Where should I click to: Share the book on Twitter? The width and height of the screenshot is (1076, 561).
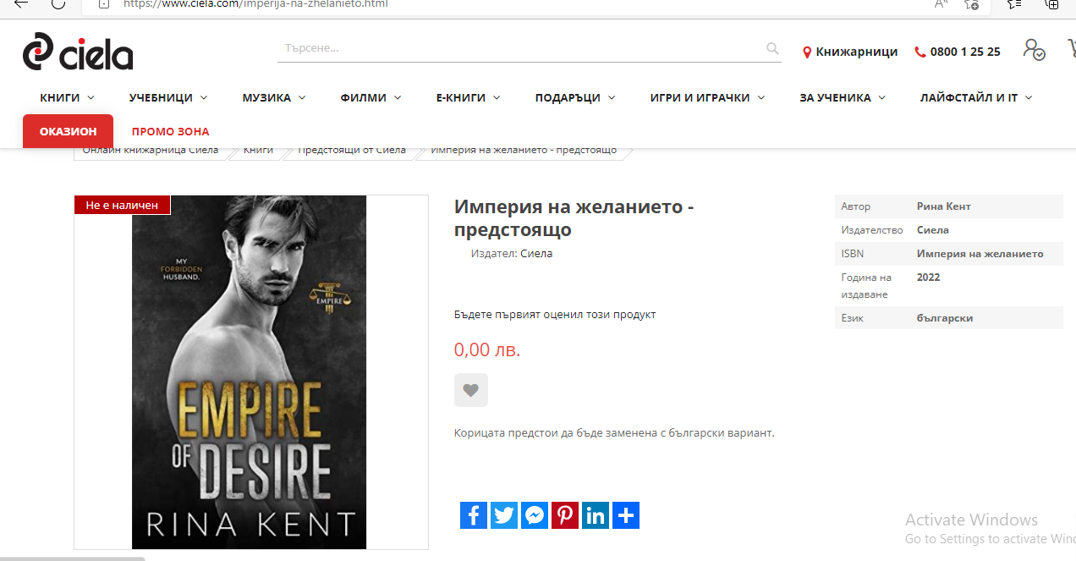pyautogui.click(x=504, y=515)
